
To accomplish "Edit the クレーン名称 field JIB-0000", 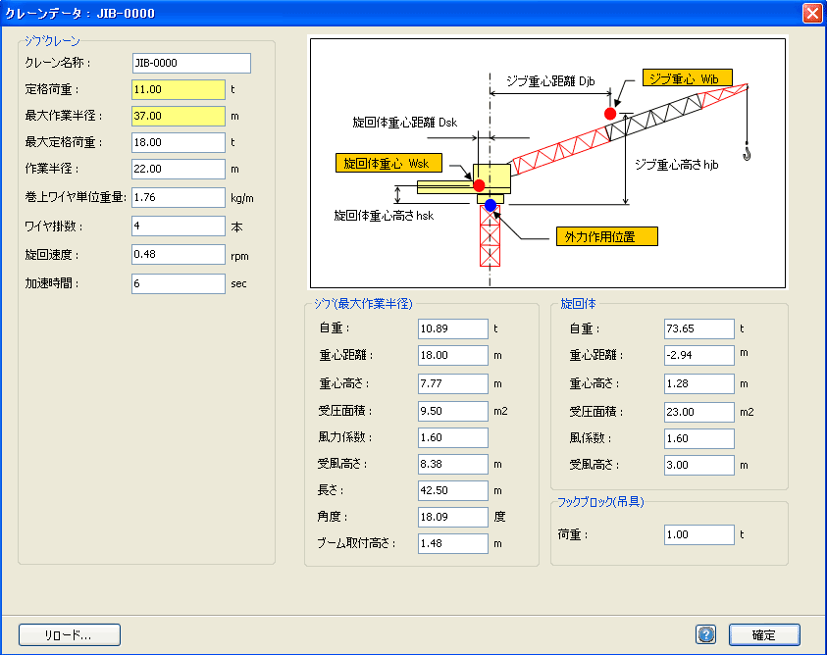I will coord(191,63).
